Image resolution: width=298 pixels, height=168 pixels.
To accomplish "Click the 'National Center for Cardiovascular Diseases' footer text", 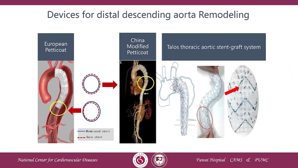I will (58, 160).
